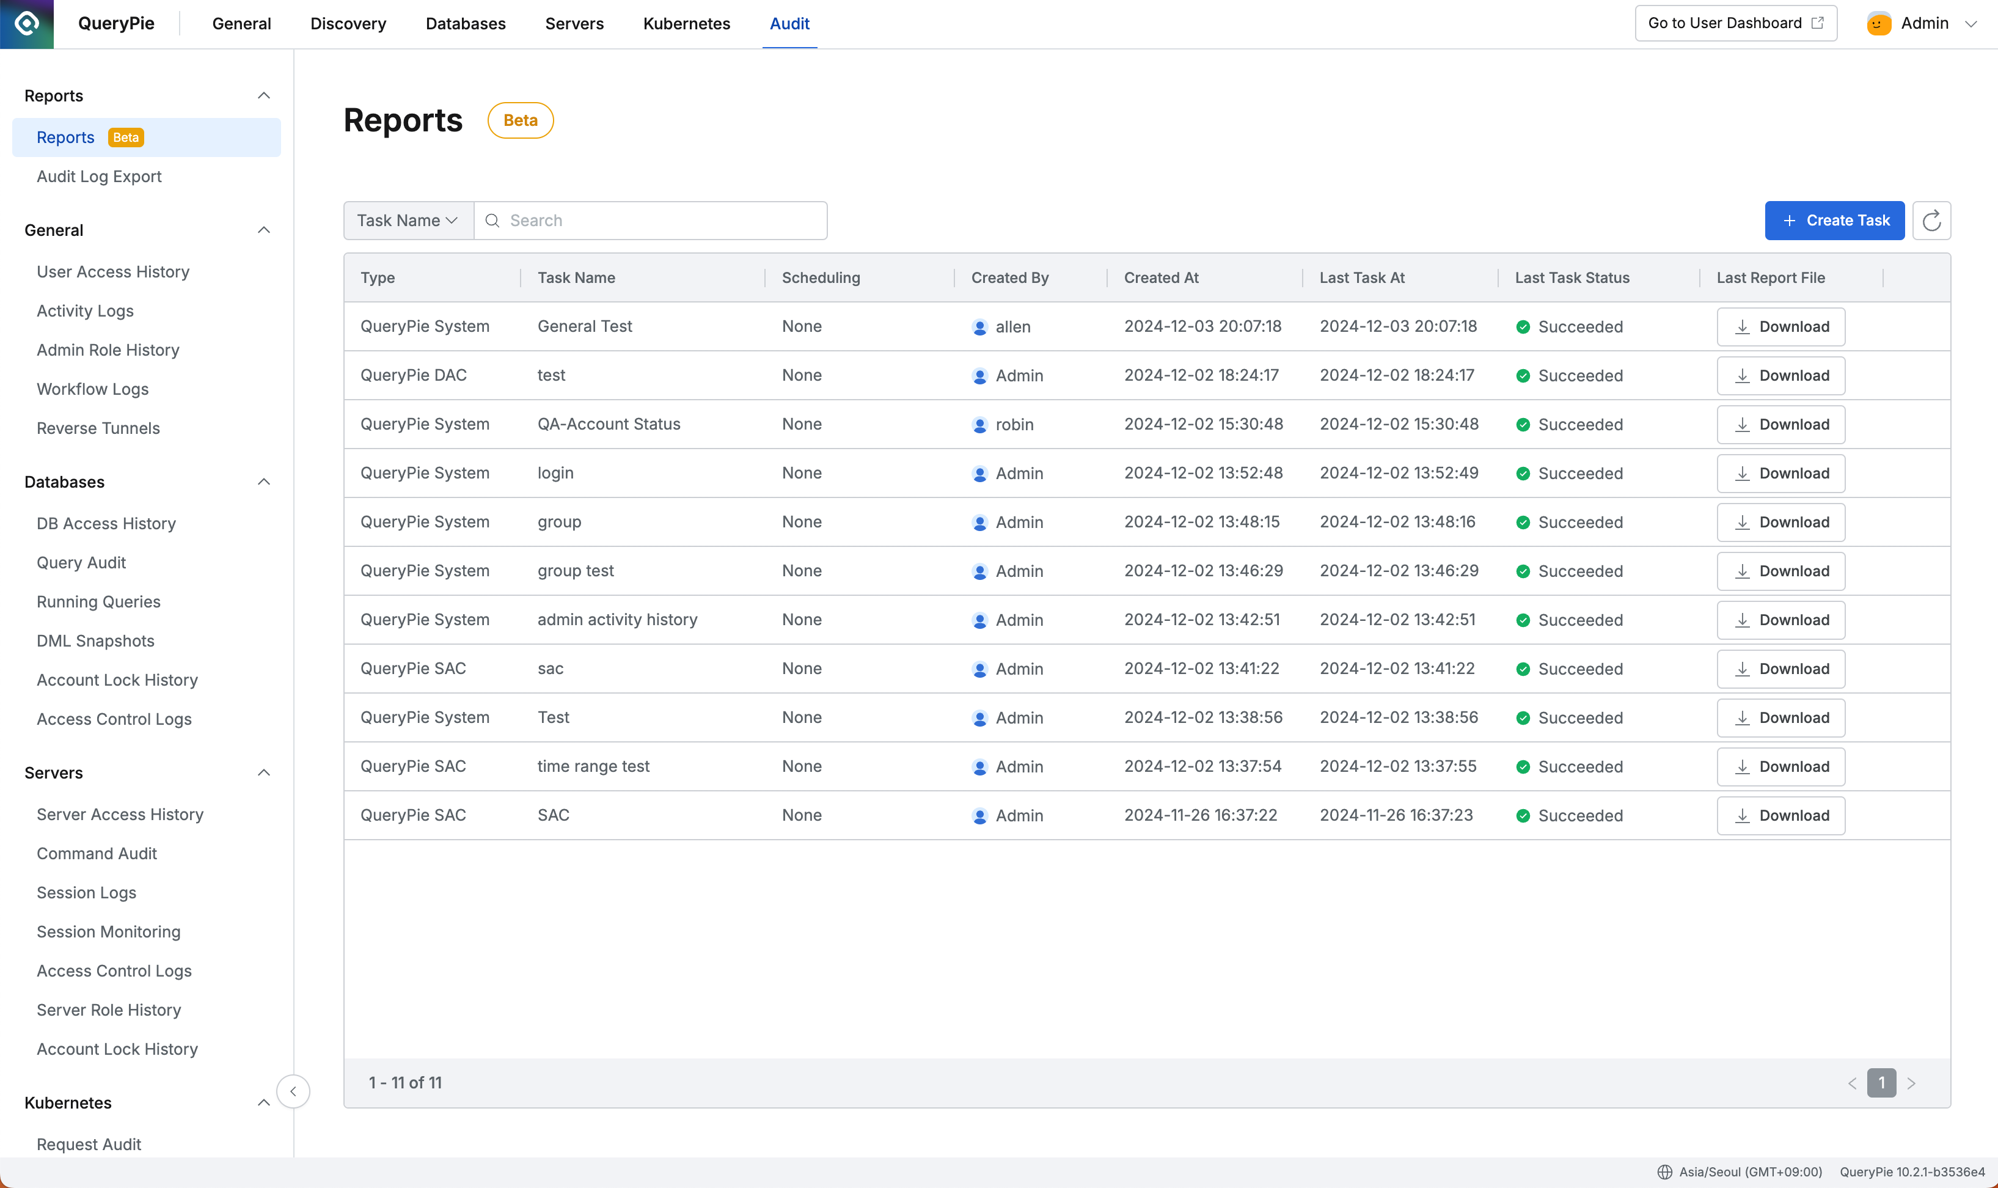Open Workflow Logs in sidebar
1998x1188 pixels.
(93, 389)
